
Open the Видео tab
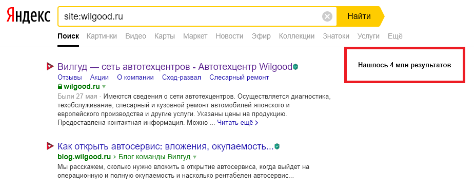136,36
